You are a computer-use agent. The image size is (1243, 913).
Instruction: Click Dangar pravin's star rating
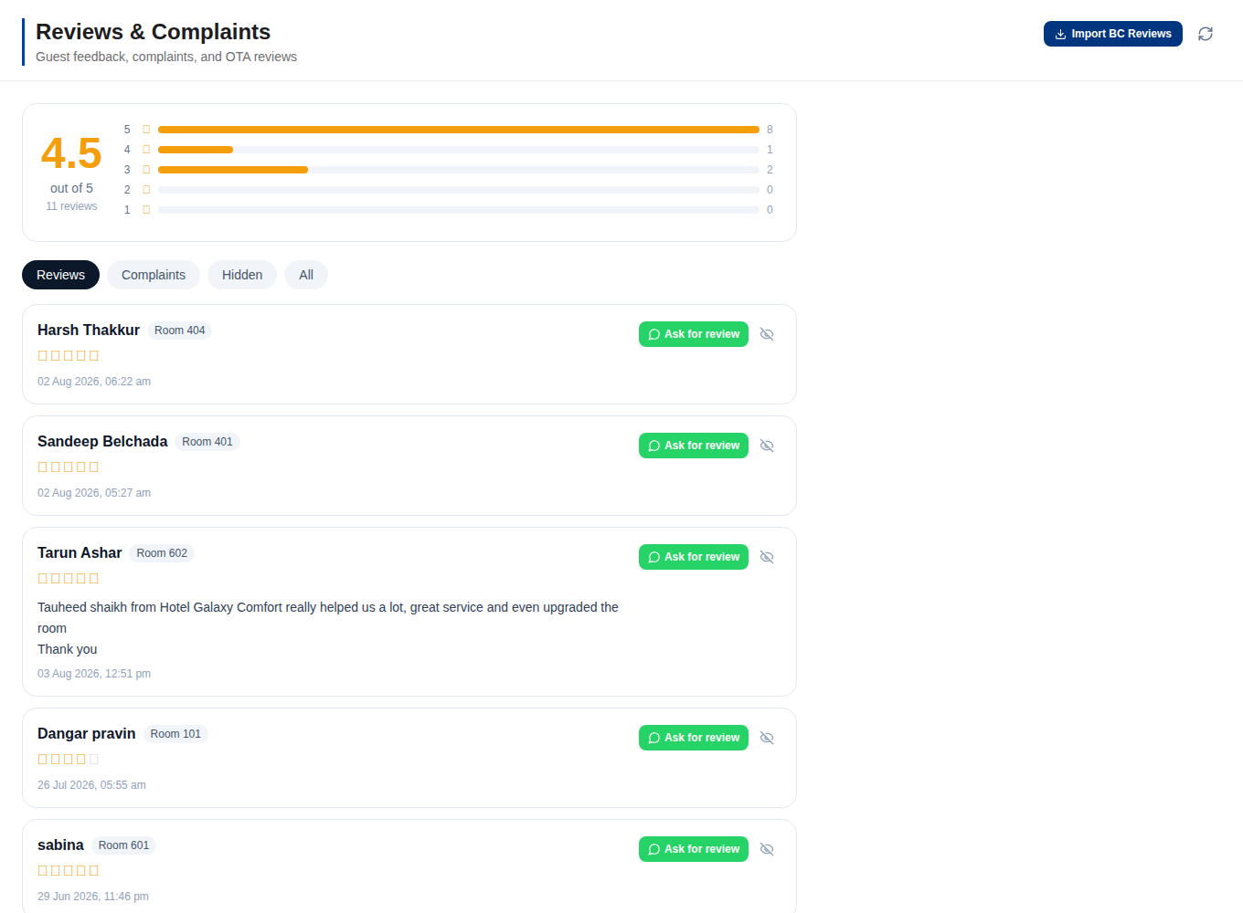69,760
